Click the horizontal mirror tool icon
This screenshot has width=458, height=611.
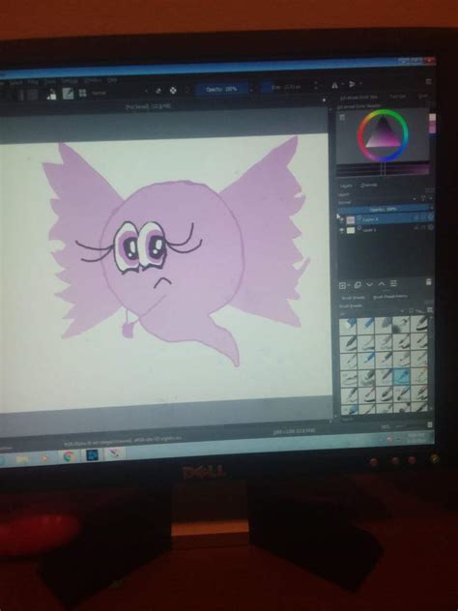point(335,85)
